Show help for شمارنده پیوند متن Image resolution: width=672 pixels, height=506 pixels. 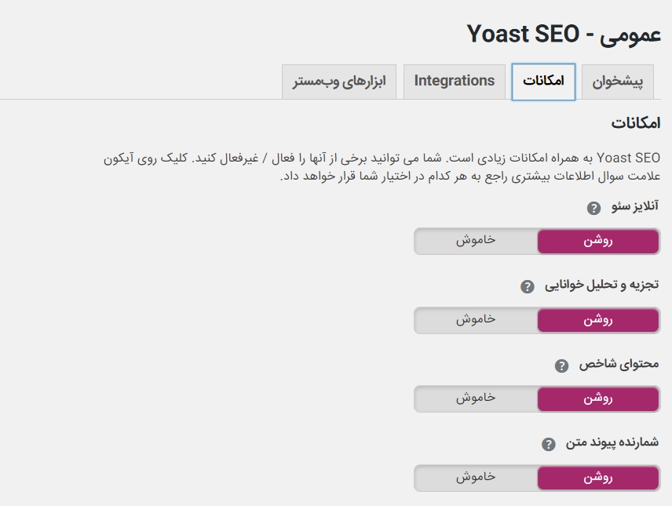tap(548, 445)
